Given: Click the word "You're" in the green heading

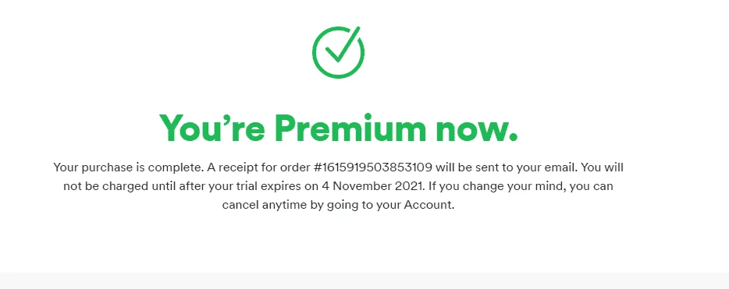Looking at the screenshot, I should point(212,128).
